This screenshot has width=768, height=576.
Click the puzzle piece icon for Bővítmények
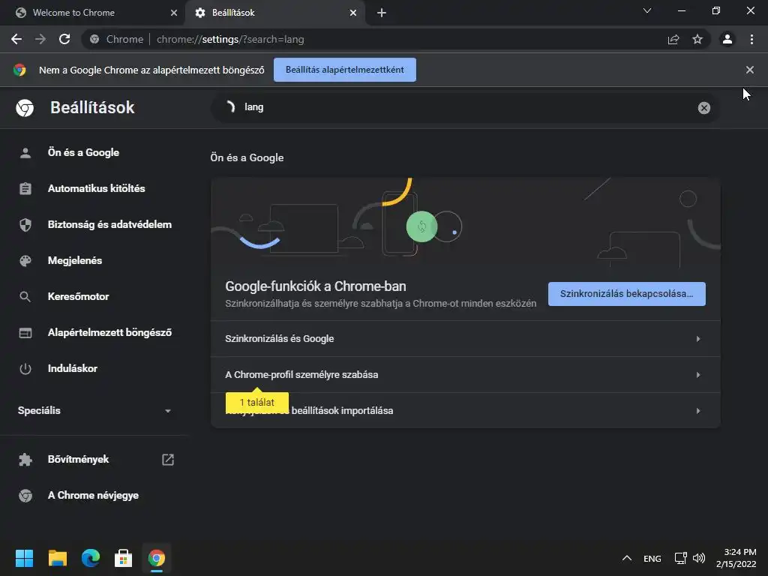tap(25, 460)
